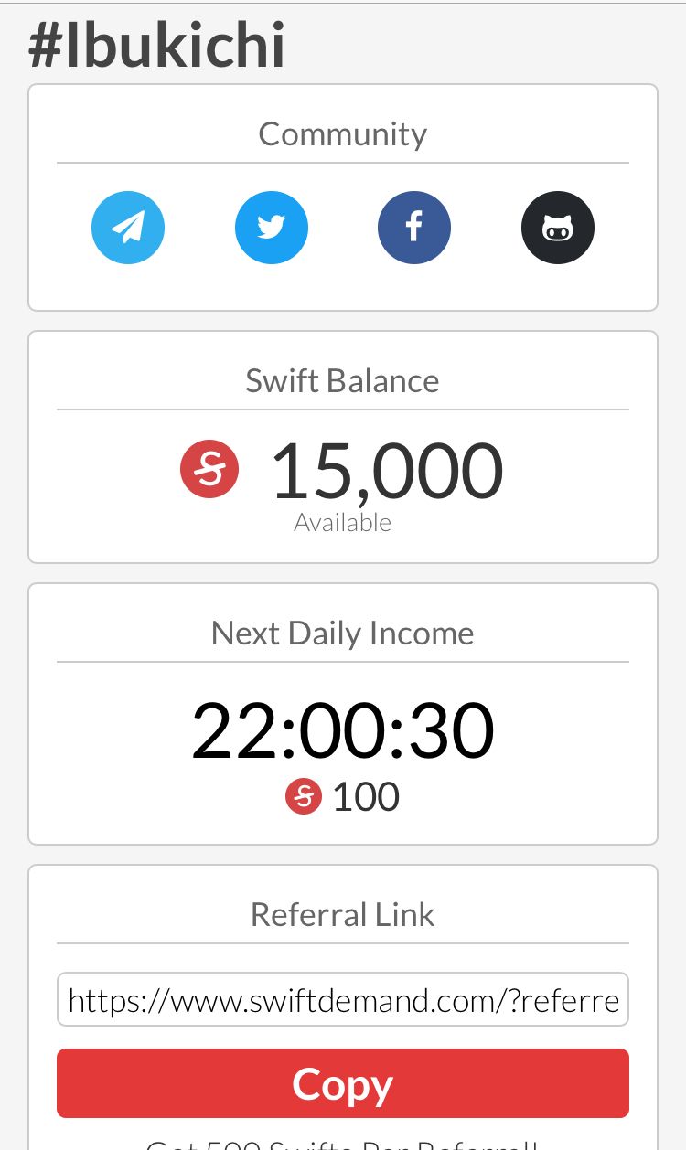This screenshot has width=686, height=1150.
Task: Select the Next Daily Income heading
Action: click(x=343, y=633)
